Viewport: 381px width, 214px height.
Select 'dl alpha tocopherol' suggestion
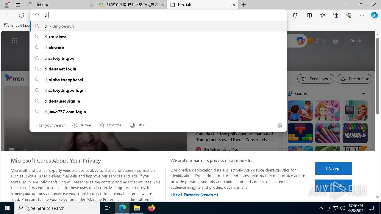(x=158, y=80)
